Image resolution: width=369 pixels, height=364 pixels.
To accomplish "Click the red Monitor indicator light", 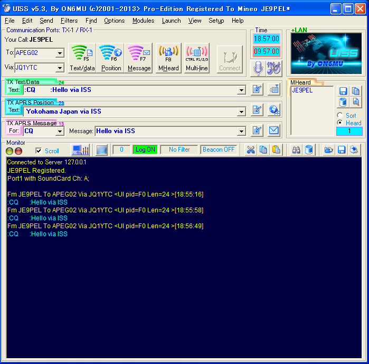I will (18, 151).
